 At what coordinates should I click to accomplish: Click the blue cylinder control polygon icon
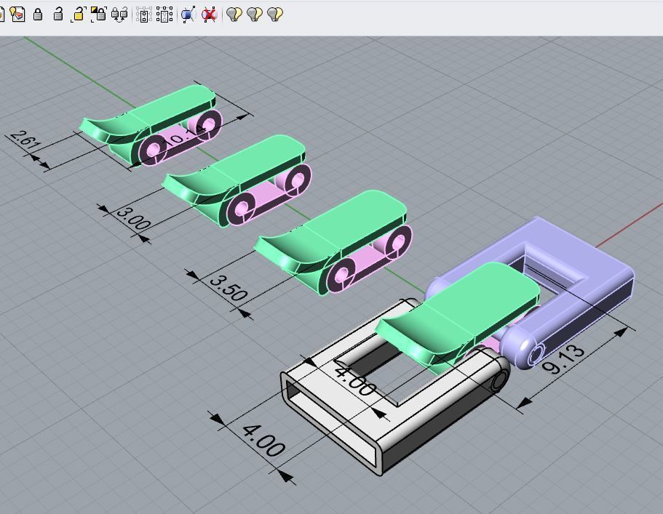188,15
